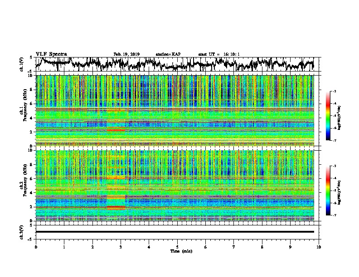Click the ch.1 spectrogram colorbar

[x=328, y=116]
